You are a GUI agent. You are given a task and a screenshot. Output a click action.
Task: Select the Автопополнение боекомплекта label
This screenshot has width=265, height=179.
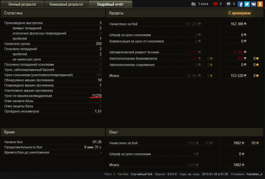click(x=133, y=59)
